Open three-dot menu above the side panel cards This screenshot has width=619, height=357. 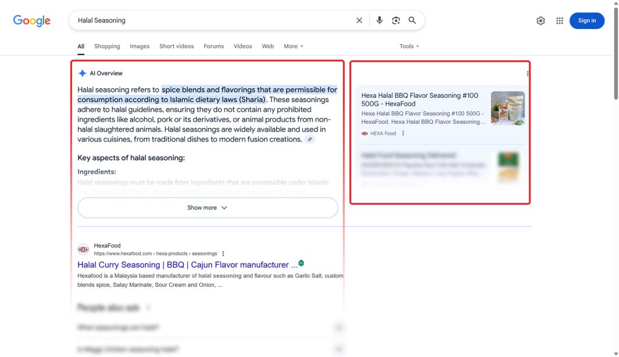point(527,74)
